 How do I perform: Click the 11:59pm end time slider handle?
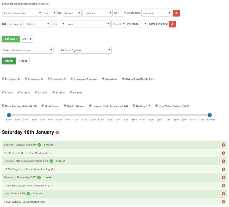(210, 115)
